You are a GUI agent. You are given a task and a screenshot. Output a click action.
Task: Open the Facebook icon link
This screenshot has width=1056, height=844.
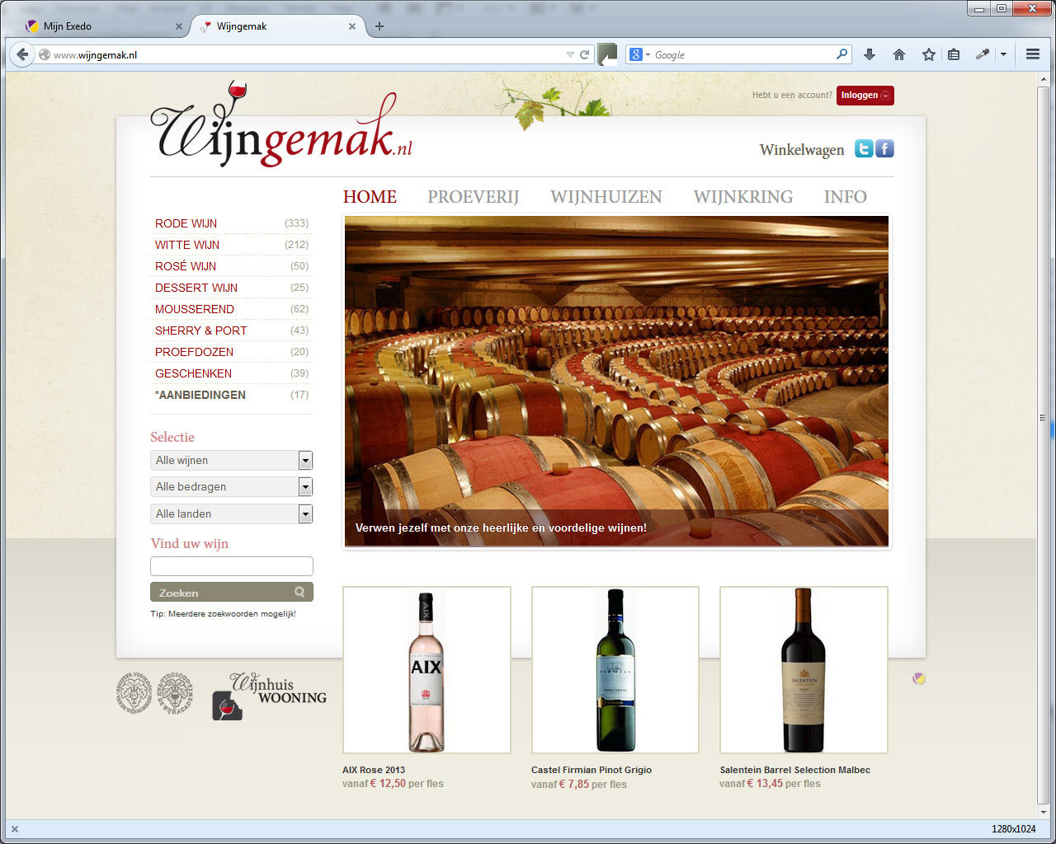pyautogui.click(x=884, y=149)
